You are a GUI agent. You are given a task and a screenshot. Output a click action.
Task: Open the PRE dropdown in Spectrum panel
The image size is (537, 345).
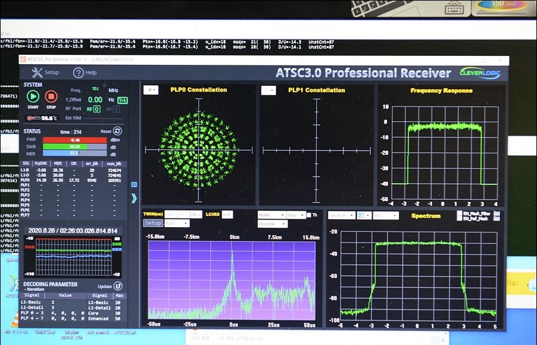pyautogui.click(x=386, y=215)
